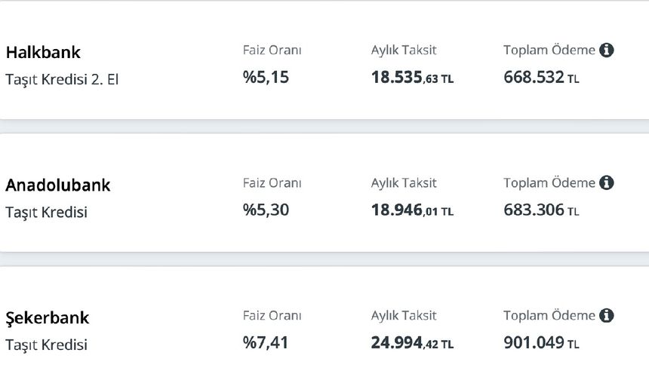649x380 pixels.
Task: Show the Şekerbank Toplam Ödeme info tooltip icon
Action: tap(607, 315)
